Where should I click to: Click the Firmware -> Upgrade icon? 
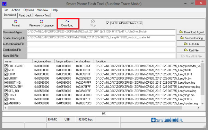click(x=41, y=21)
